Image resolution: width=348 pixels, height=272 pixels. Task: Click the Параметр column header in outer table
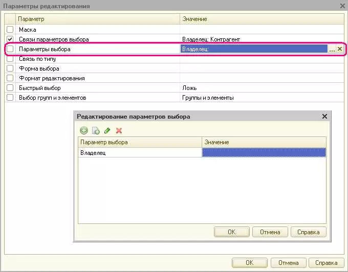(x=97, y=19)
